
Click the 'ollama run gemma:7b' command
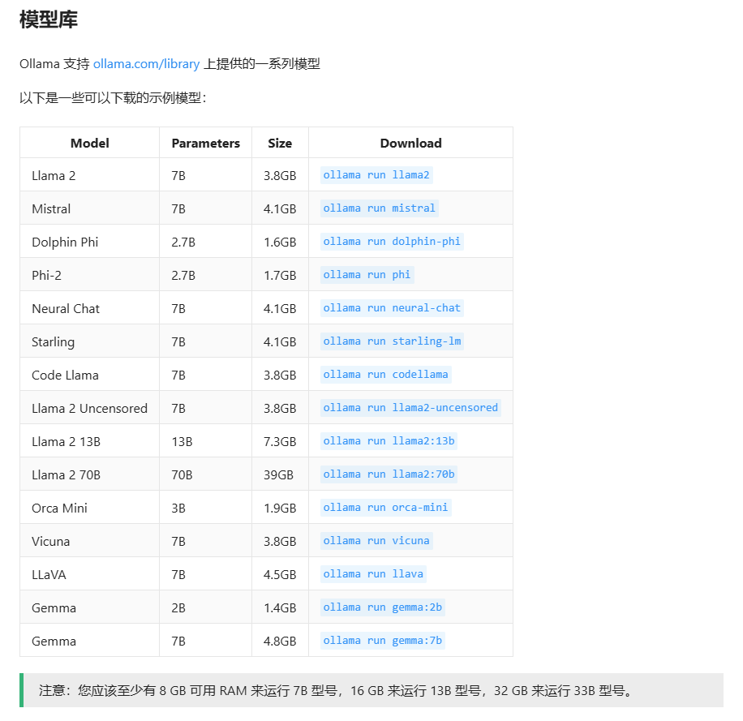pos(382,641)
